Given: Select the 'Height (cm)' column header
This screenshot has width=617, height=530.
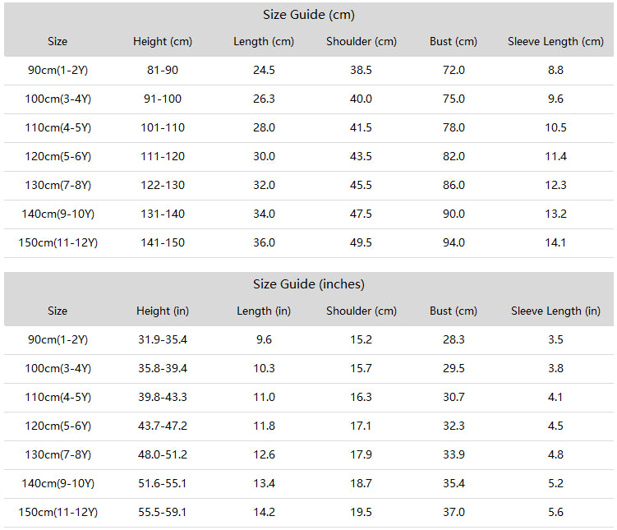Looking at the screenshot, I should (163, 41).
